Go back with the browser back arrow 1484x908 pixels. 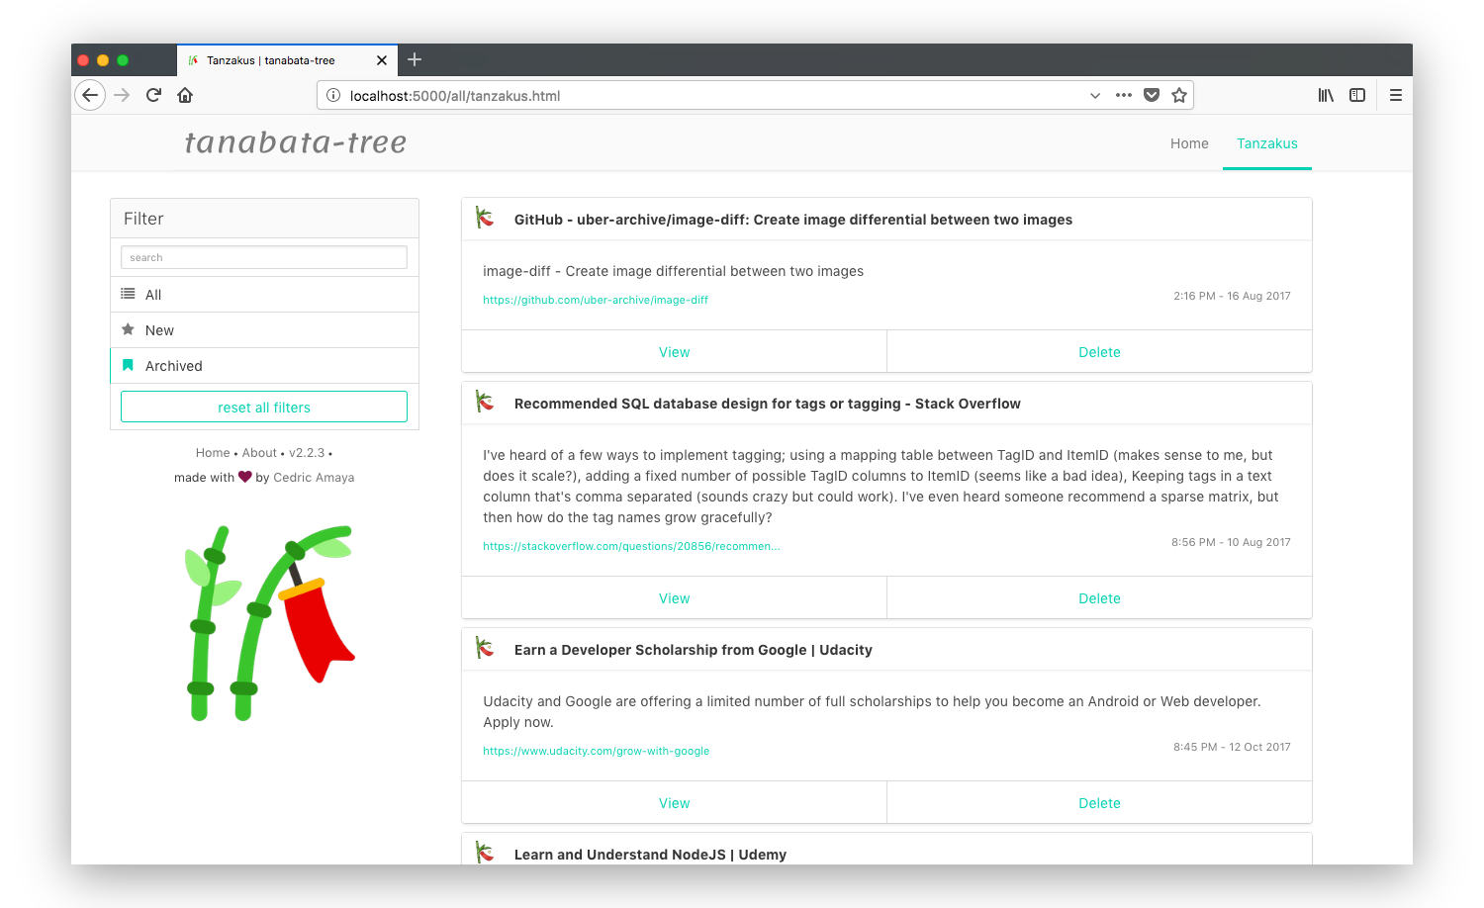90,95
